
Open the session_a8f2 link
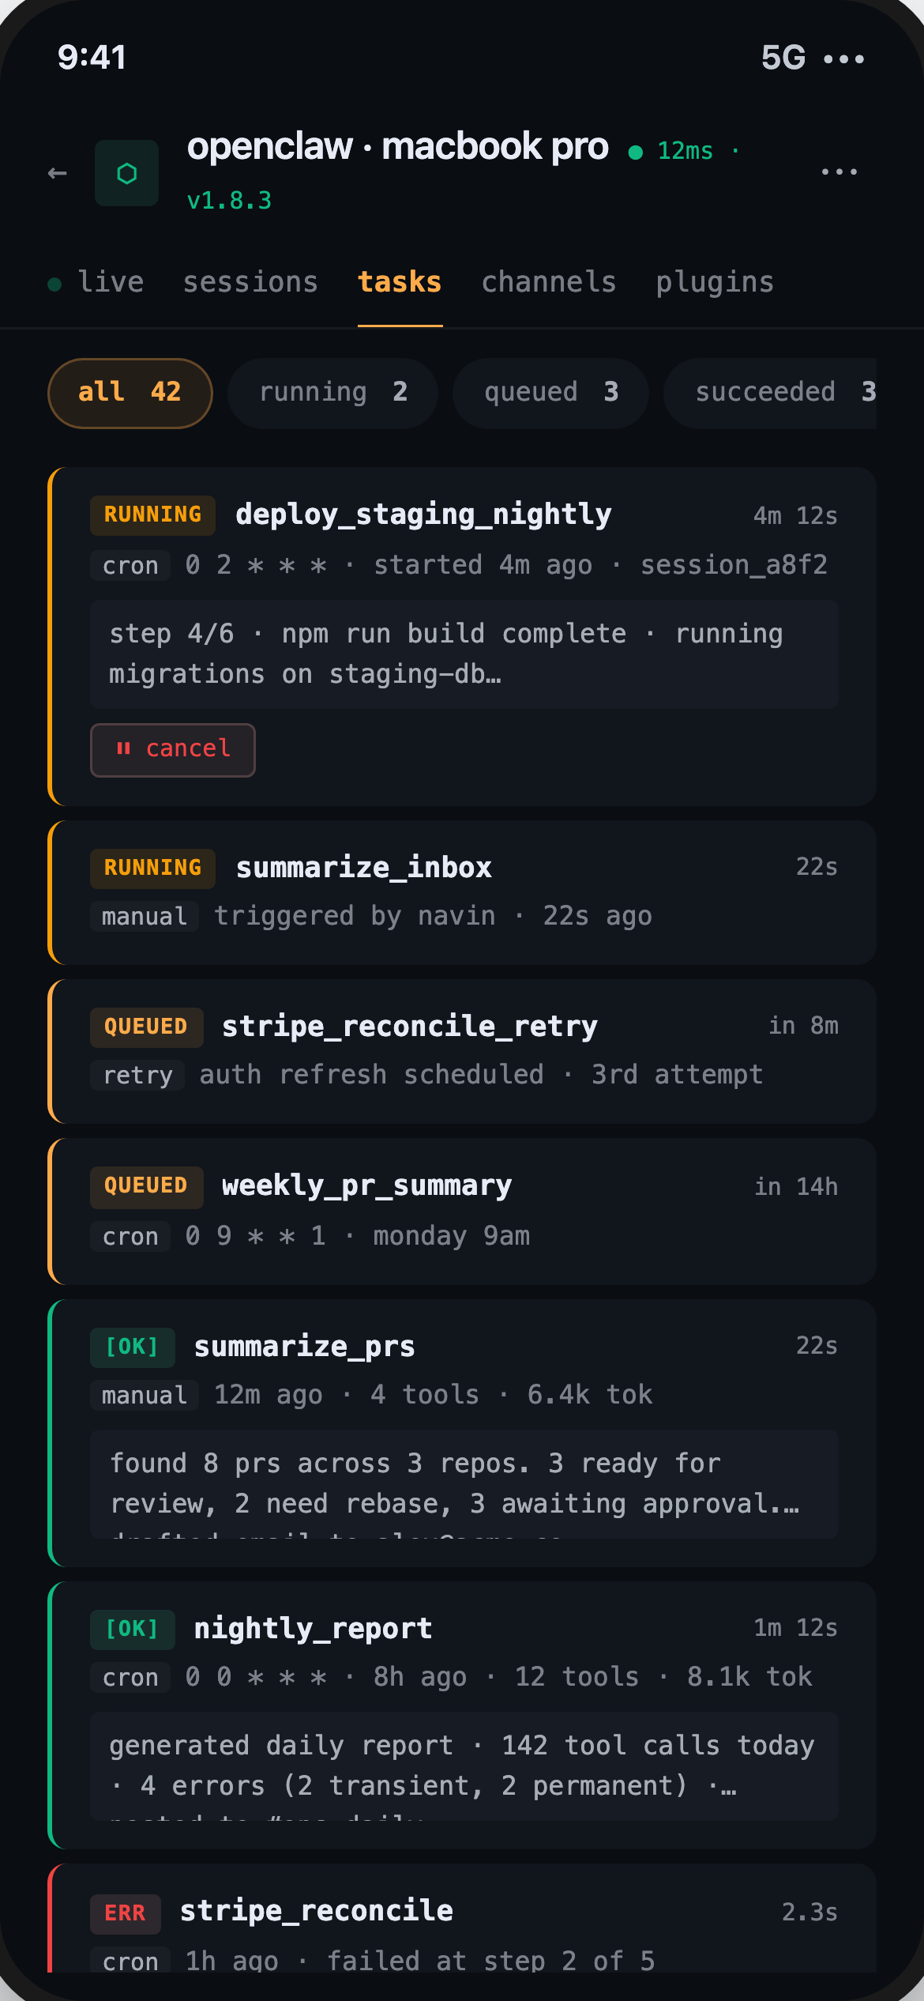tap(734, 565)
